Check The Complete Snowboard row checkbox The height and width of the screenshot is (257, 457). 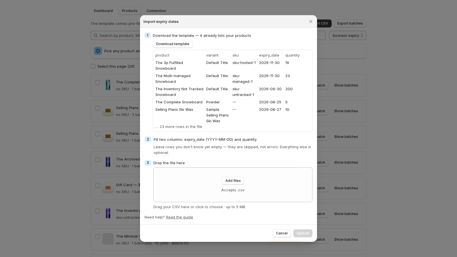click(x=98, y=83)
